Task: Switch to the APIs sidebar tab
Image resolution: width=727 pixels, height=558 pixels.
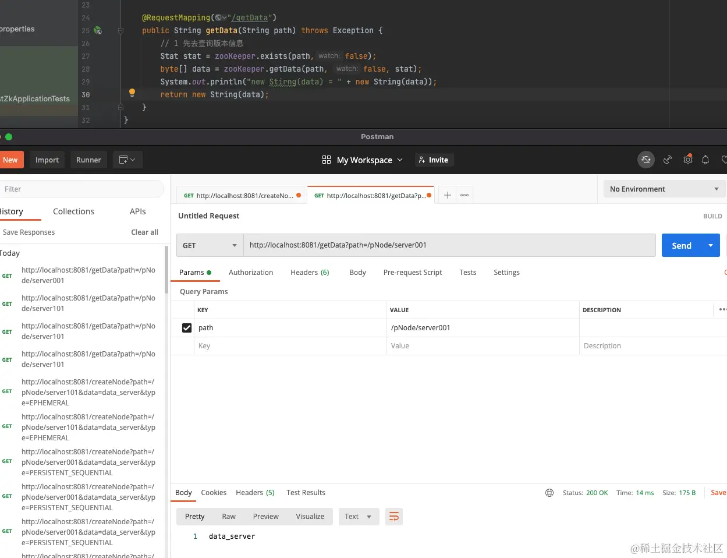Action: click(x=138, y=211)
